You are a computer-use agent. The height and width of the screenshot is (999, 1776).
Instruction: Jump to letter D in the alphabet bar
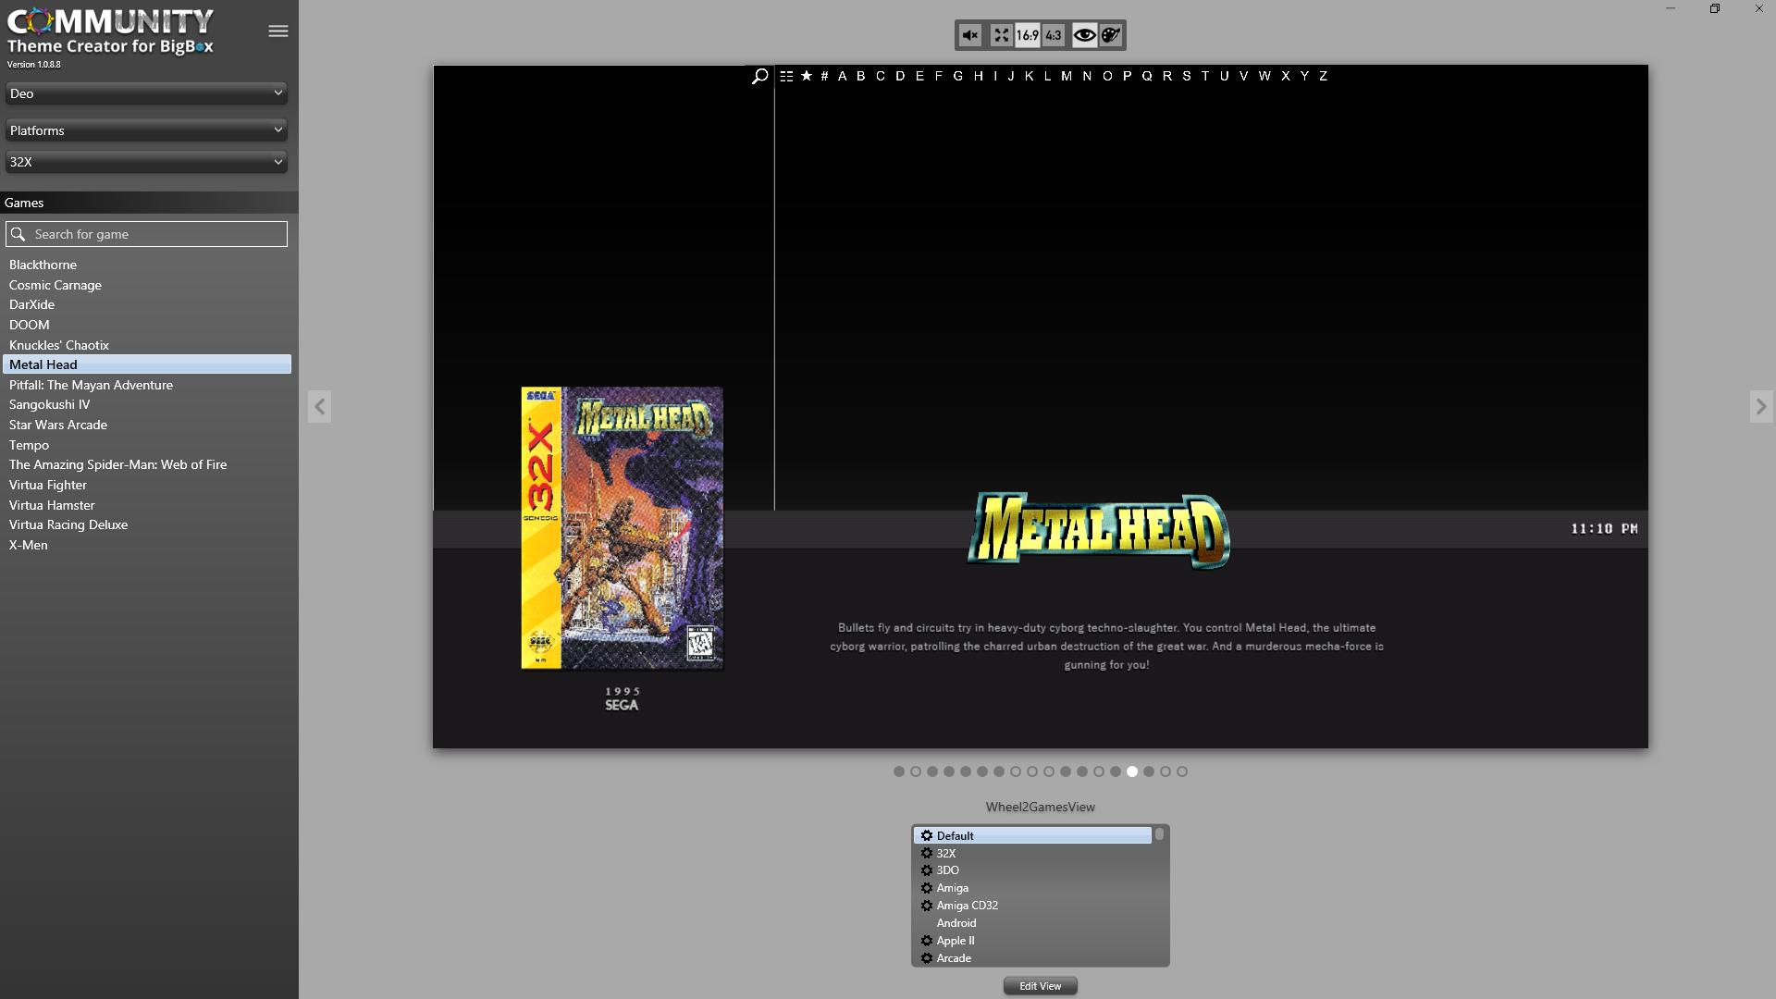900,76
